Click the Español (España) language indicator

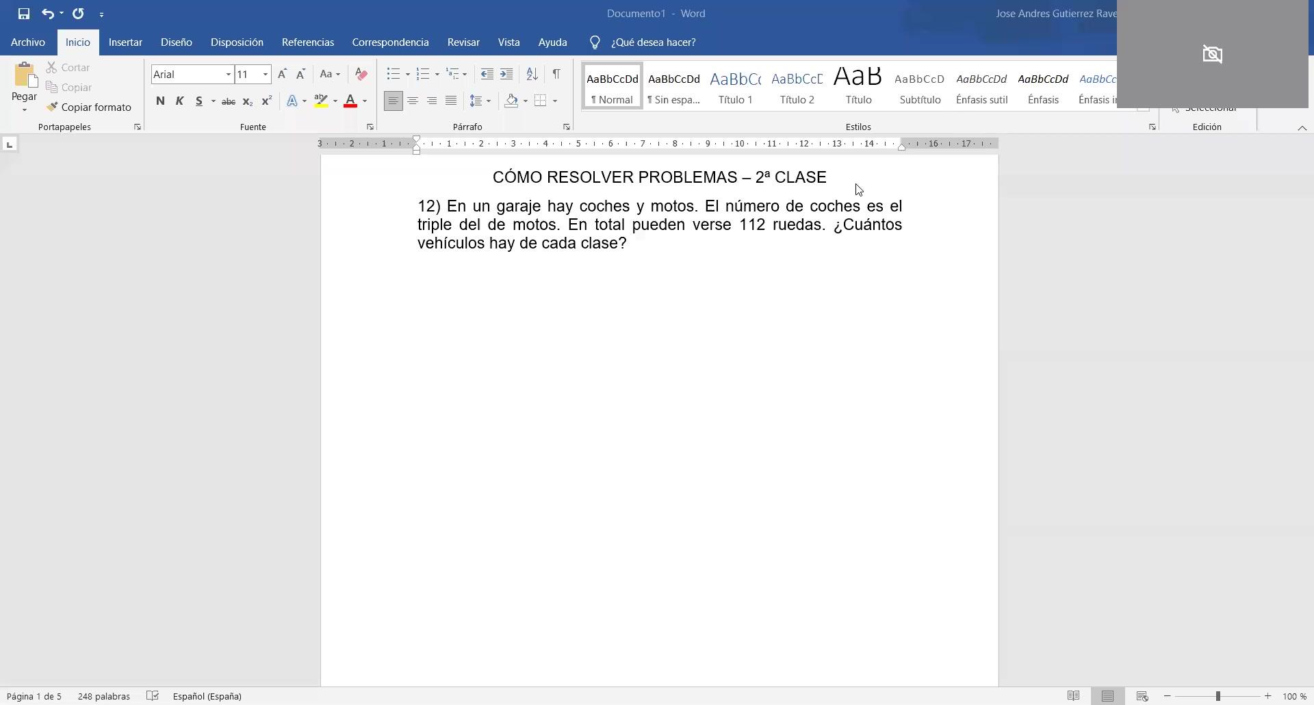click(x=207, y=696)
